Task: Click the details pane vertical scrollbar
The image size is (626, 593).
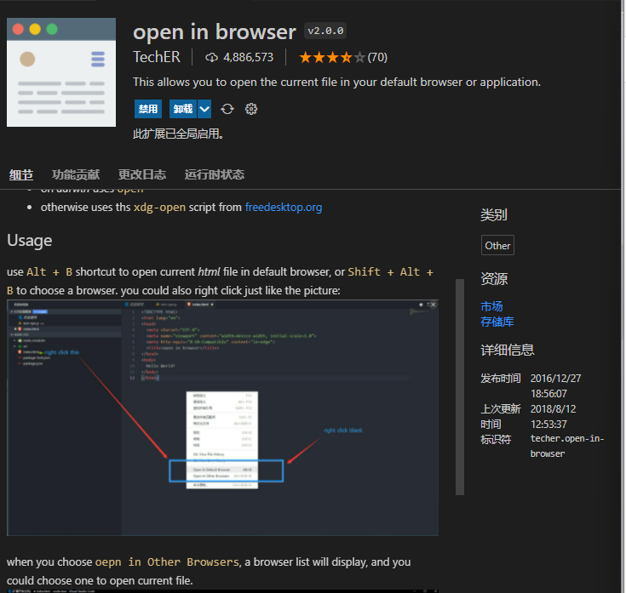Action: tap(460, 387)
